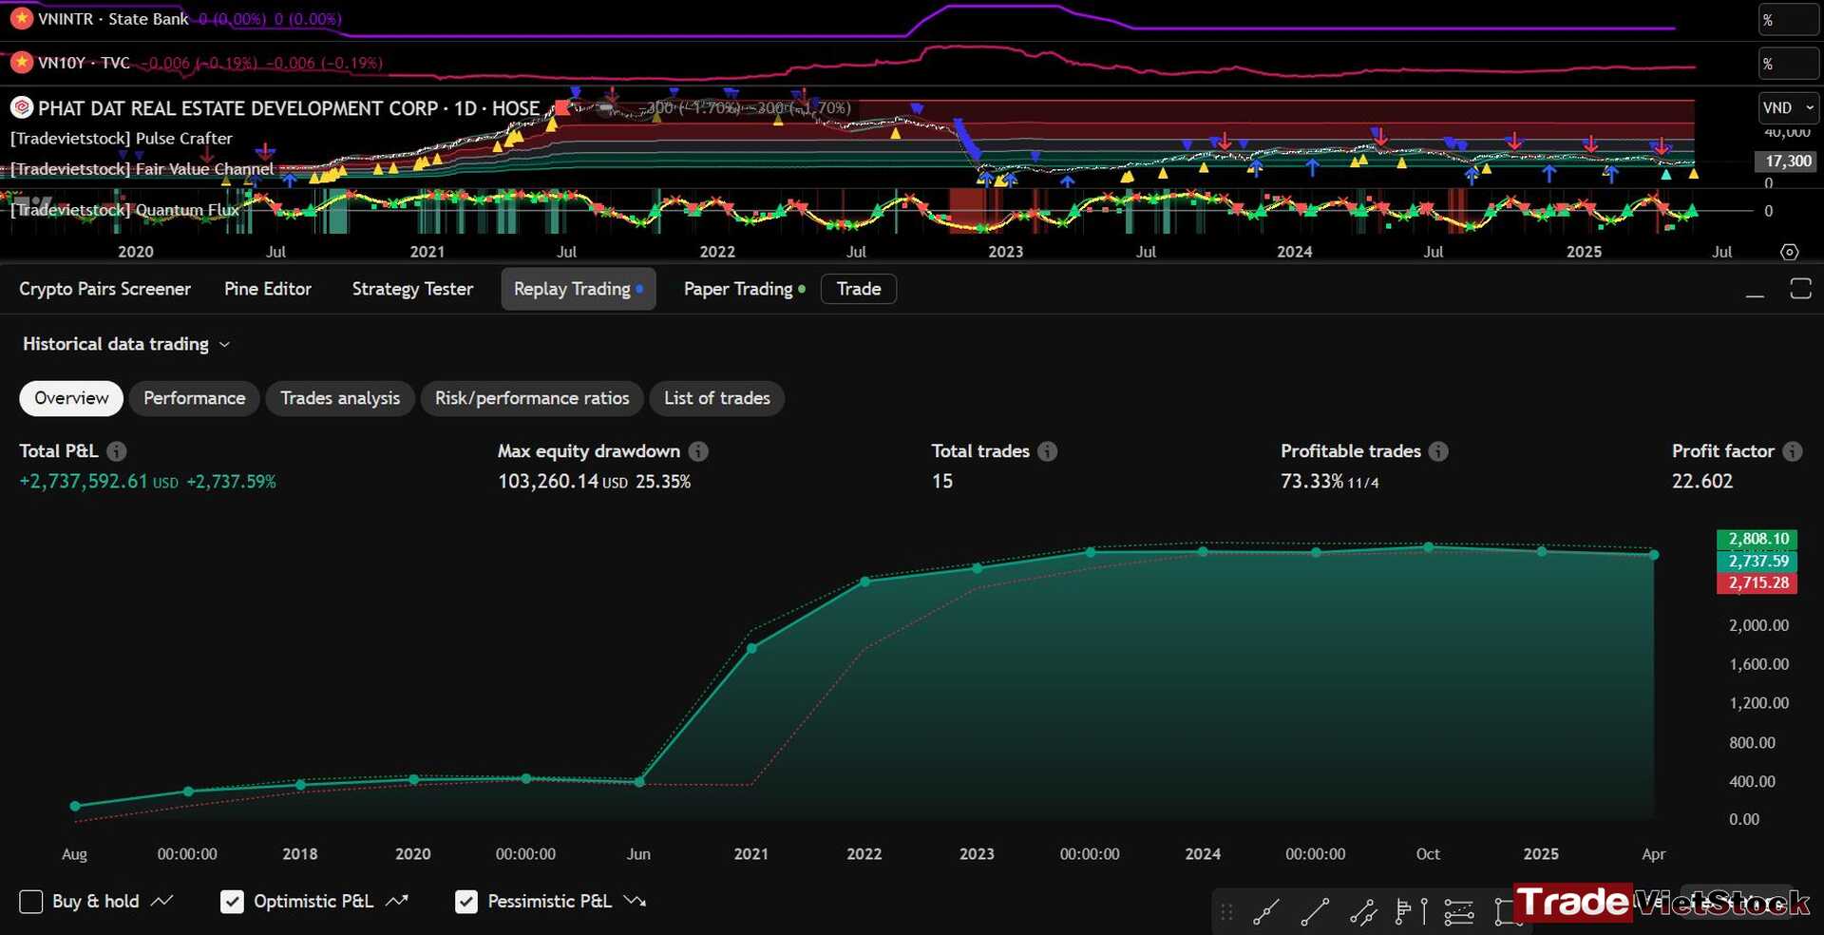Click the last equity point above Apr
This screenshot has height=935, width=1824.
[1654, 555]
